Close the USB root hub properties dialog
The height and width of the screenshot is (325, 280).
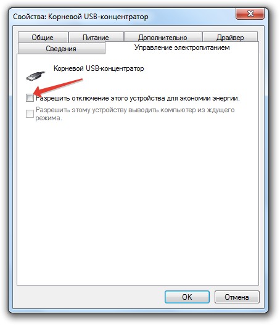point(250,14)
